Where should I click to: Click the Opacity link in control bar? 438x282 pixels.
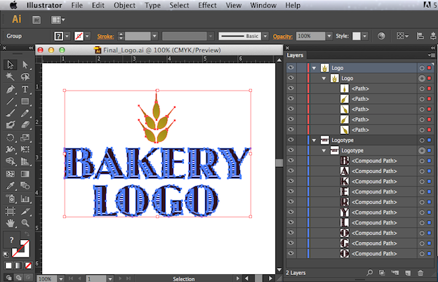click(x=281, y=35)
